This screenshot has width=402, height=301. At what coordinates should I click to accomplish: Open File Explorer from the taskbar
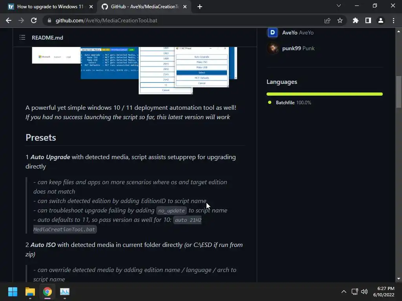pos(30,292)
